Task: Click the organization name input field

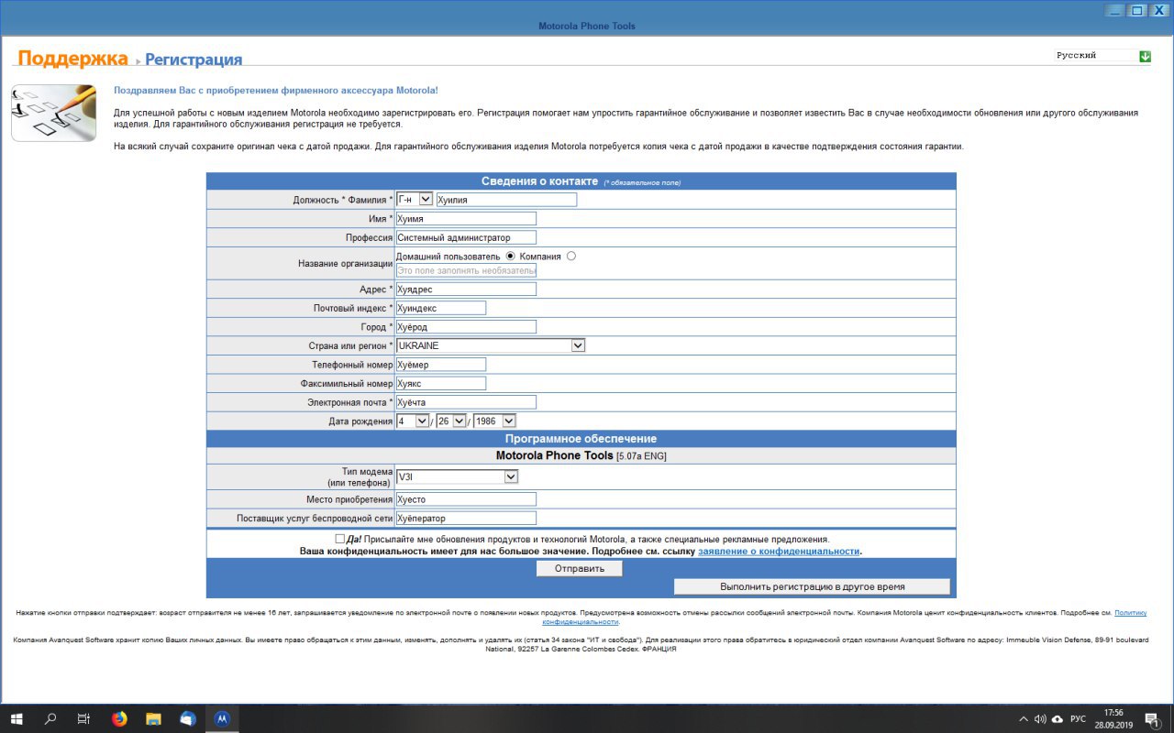Action: coord(466,270)
